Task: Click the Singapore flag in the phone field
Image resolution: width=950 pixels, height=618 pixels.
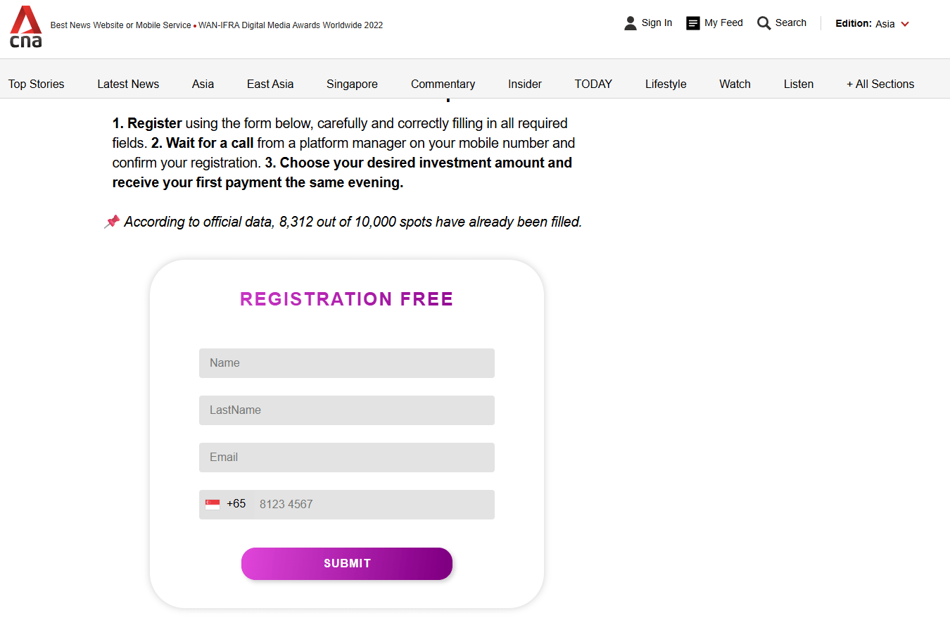Action: pos(213,503)
